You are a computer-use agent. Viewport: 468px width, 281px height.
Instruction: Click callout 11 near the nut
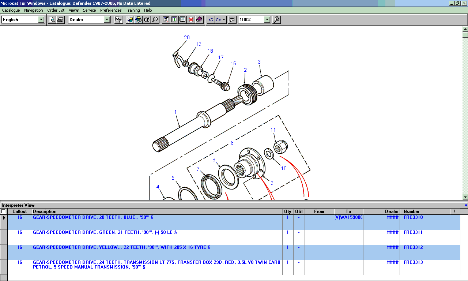coord(273,130)
